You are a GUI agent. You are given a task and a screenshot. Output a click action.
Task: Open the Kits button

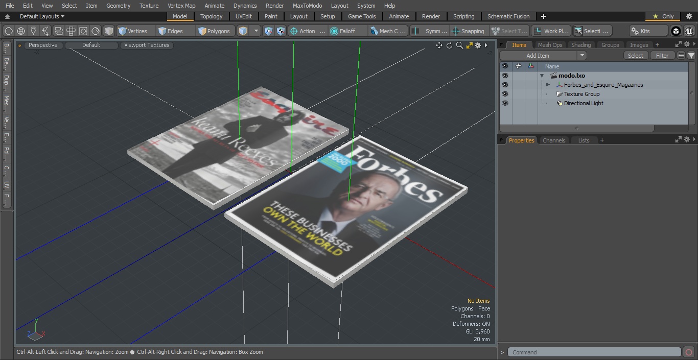coord(648,31)
